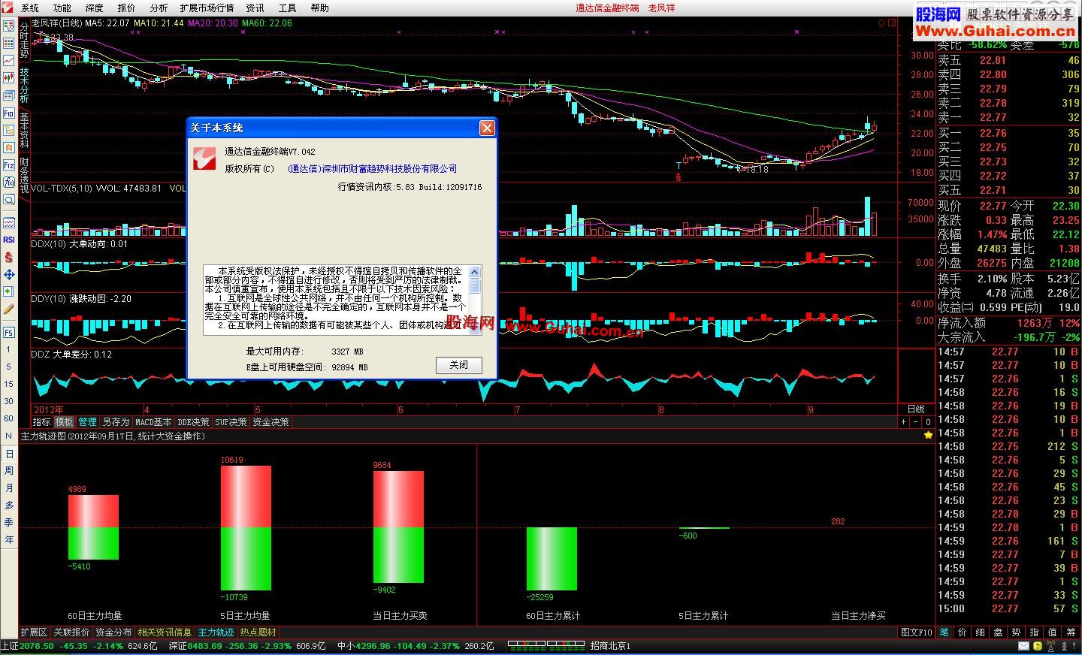
Task: Click the table grid icon in left sidebar
Action: (x=9, y=43)
